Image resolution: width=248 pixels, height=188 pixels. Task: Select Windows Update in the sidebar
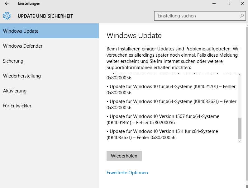pyautogui.click(x=50, y=31)
